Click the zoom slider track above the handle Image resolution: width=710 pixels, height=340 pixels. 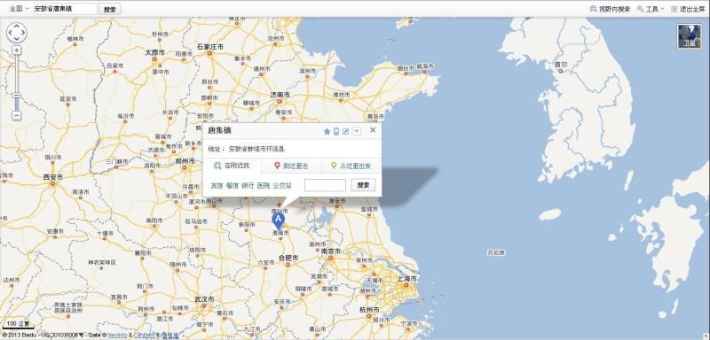point(16,73)
